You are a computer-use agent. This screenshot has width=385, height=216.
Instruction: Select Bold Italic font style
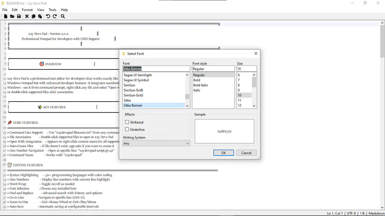coord(213,85)
